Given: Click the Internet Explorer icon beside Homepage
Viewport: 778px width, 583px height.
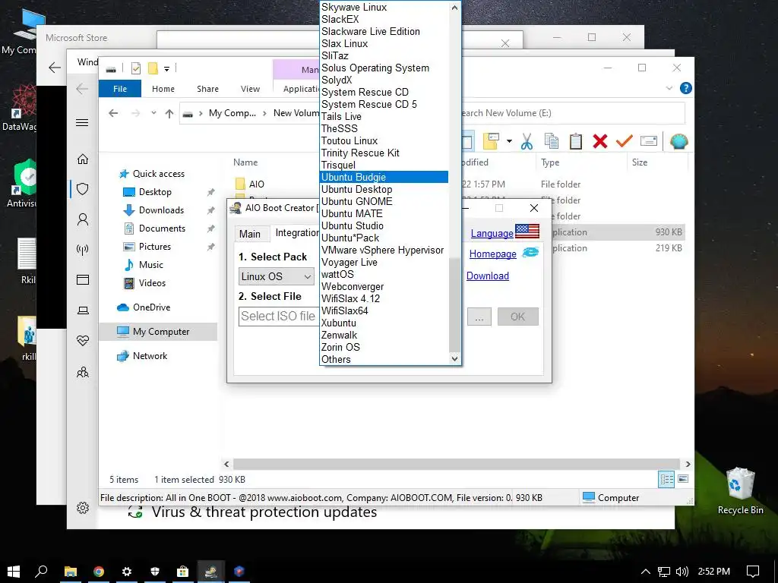Looking at the screenshot, I should [x=530, y=253].
